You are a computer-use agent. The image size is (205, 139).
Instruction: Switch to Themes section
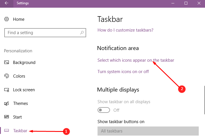click(x=20, y=103)
